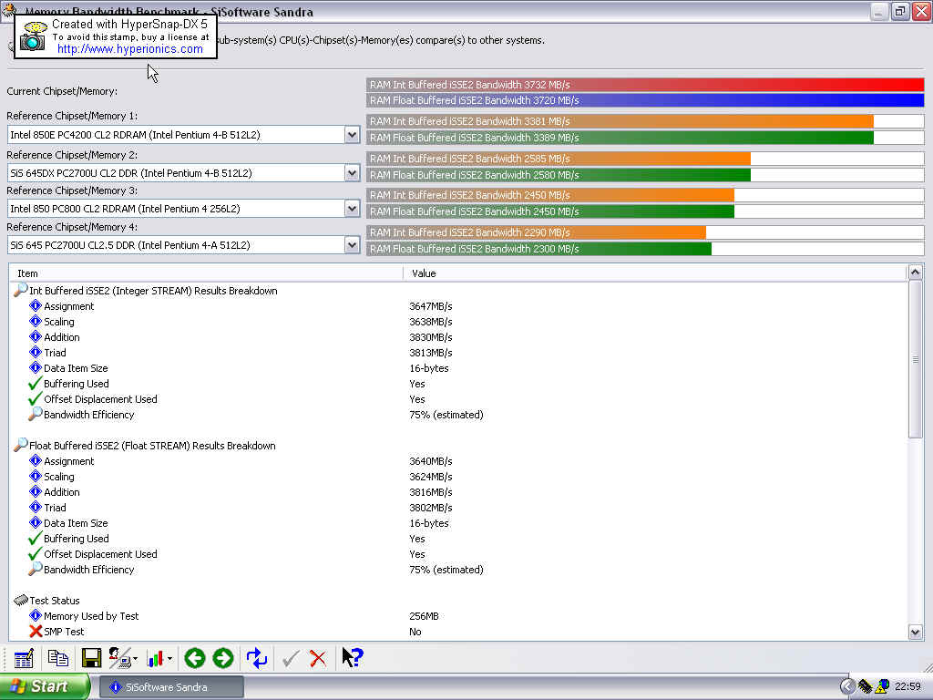The image size is (933, 700).
Task: Click the Value column header
Action: (654, 273)
